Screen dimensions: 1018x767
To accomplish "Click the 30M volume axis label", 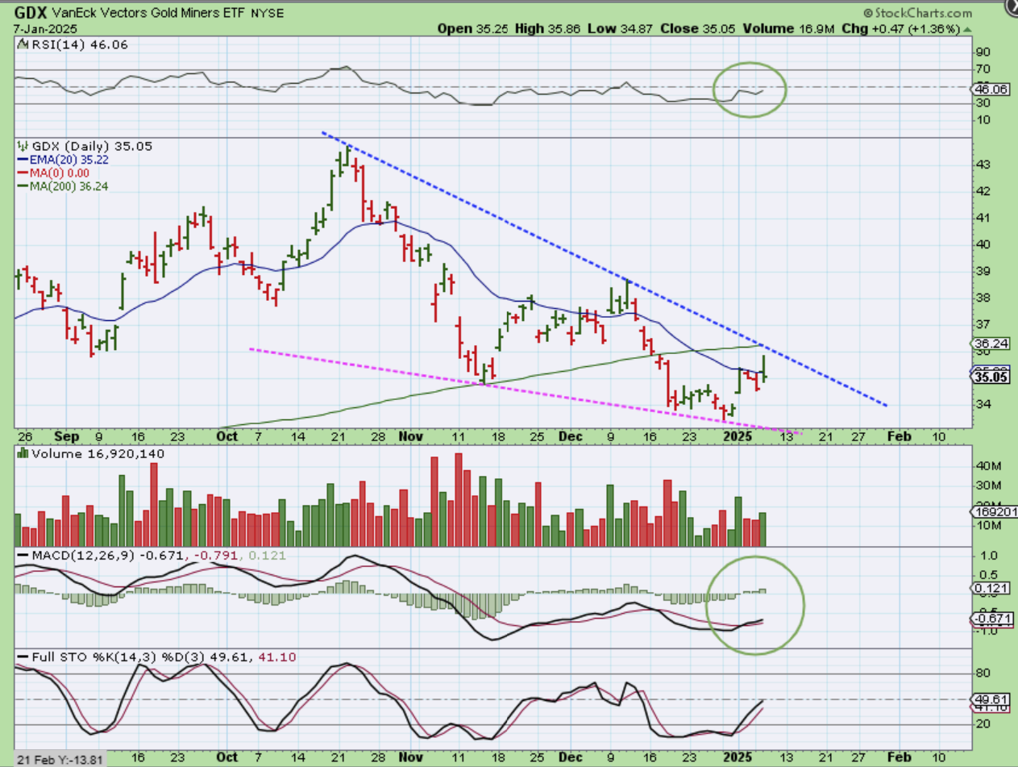I will pos(988,486).
